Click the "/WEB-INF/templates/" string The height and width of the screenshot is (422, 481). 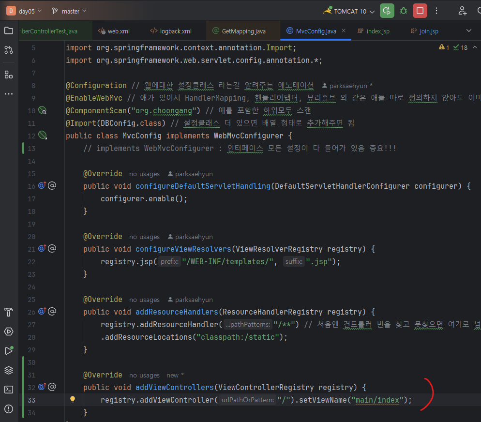pos(227,262)
